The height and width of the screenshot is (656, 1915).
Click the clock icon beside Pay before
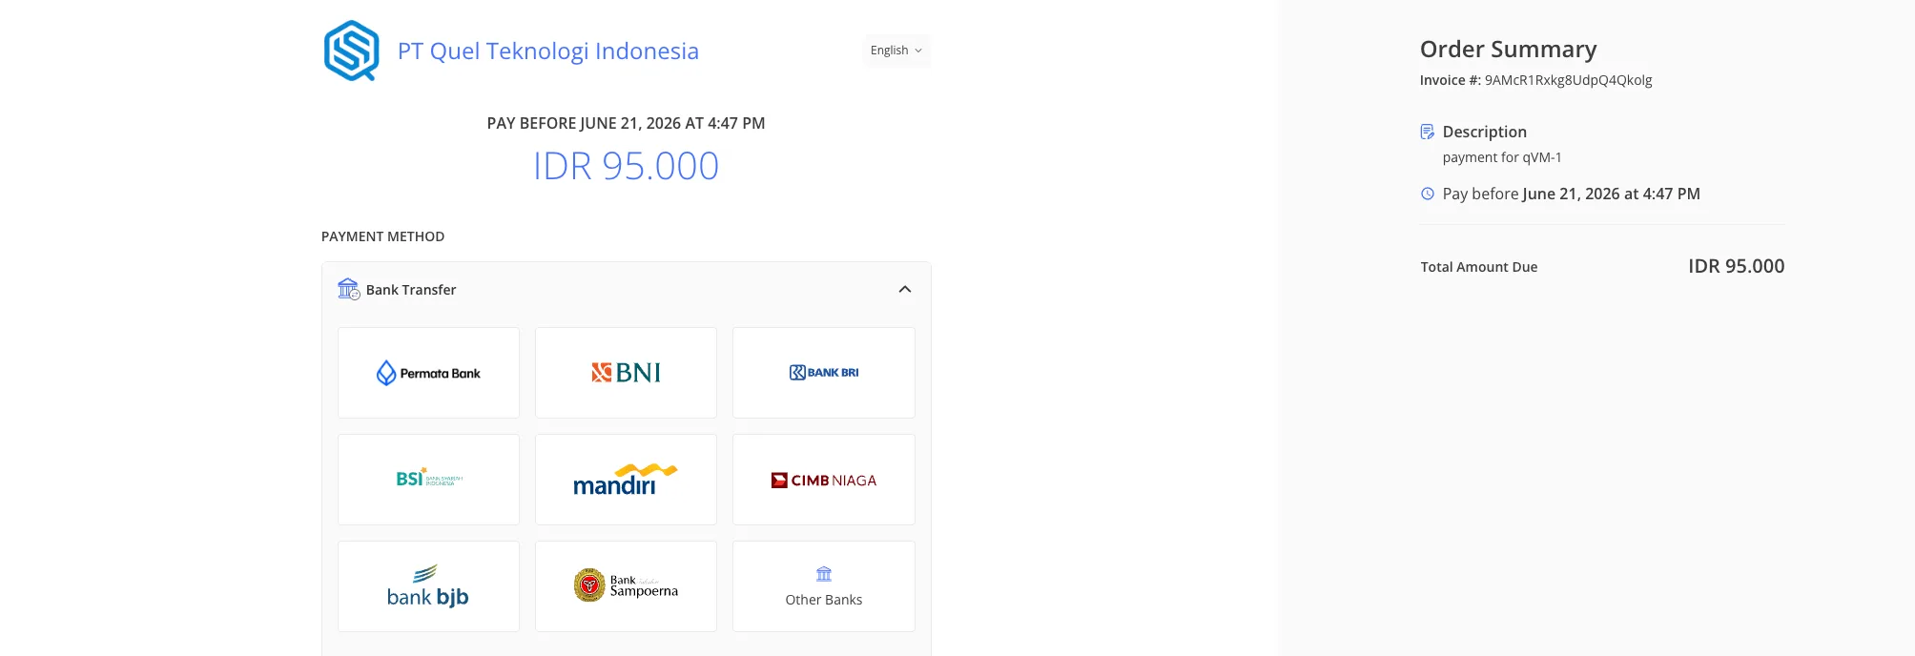(x=1428, y=194)
